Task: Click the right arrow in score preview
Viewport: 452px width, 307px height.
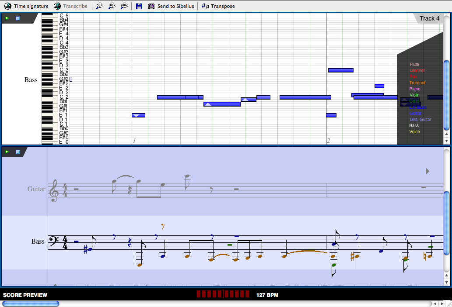Action: coord(427,171)
